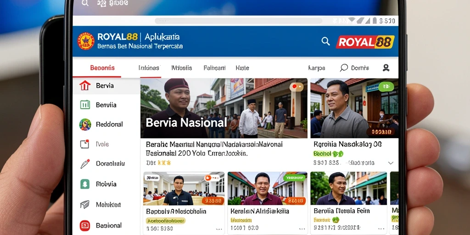Open the Falncani tab

coord(214,68)
